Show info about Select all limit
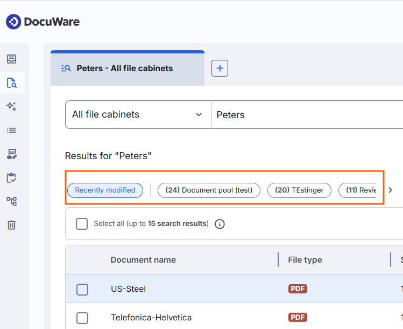This screenshot has height=329, width=403. point(220,224)
